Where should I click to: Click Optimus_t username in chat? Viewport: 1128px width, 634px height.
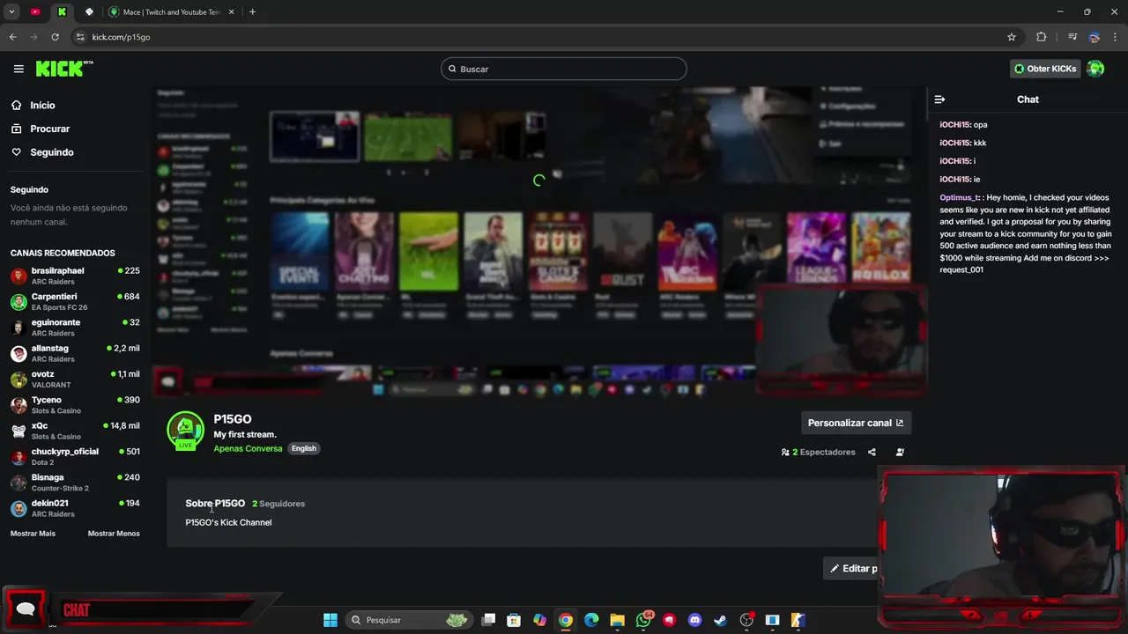[960, 197]
